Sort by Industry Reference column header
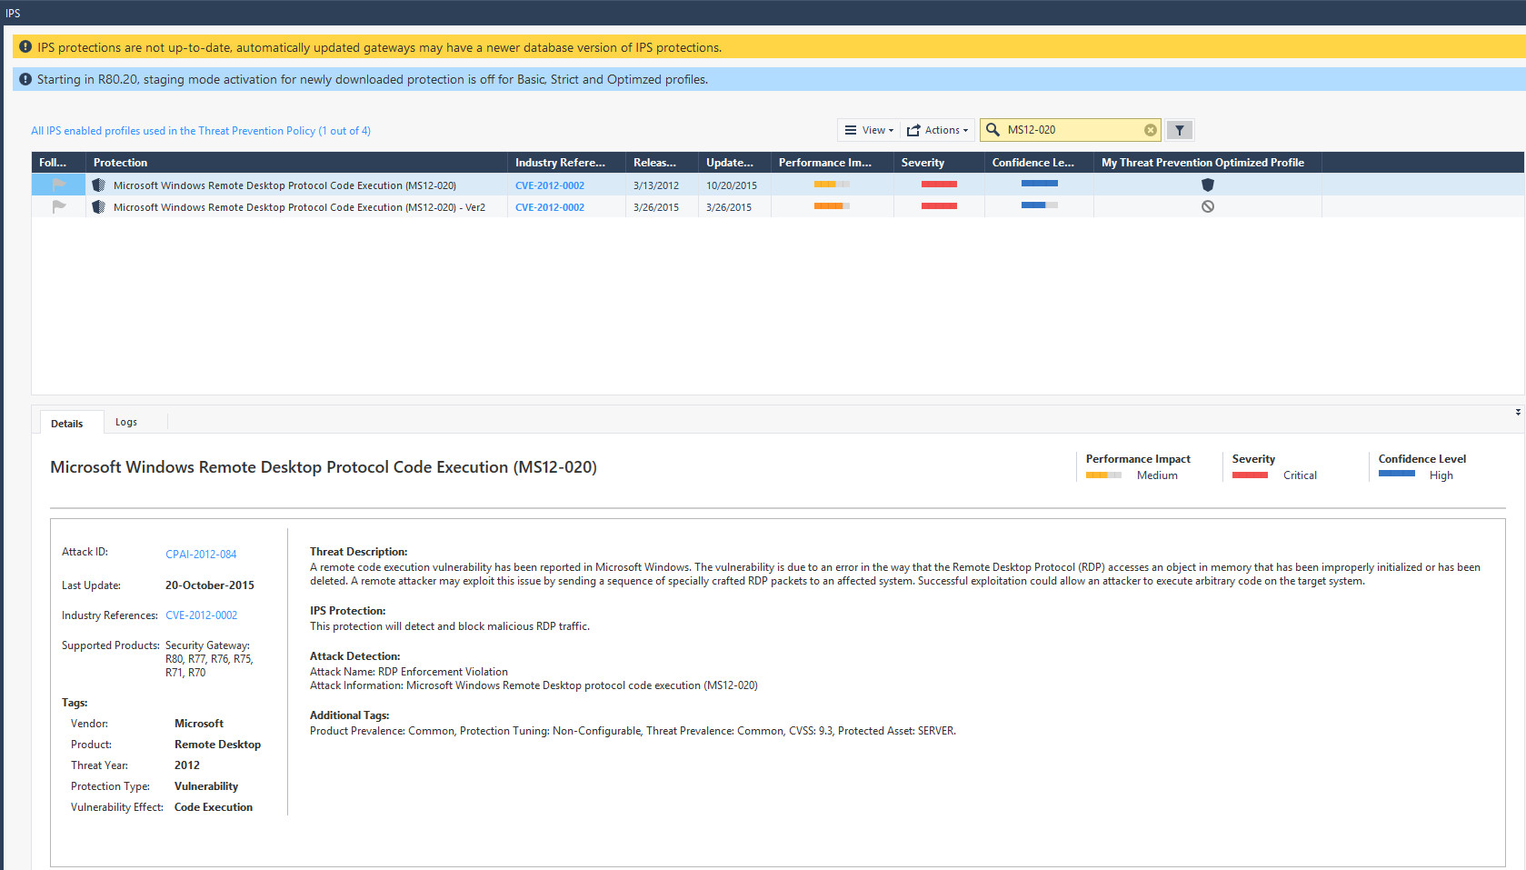The width and height of the screenshot is (1526, 870). point(566,163)
